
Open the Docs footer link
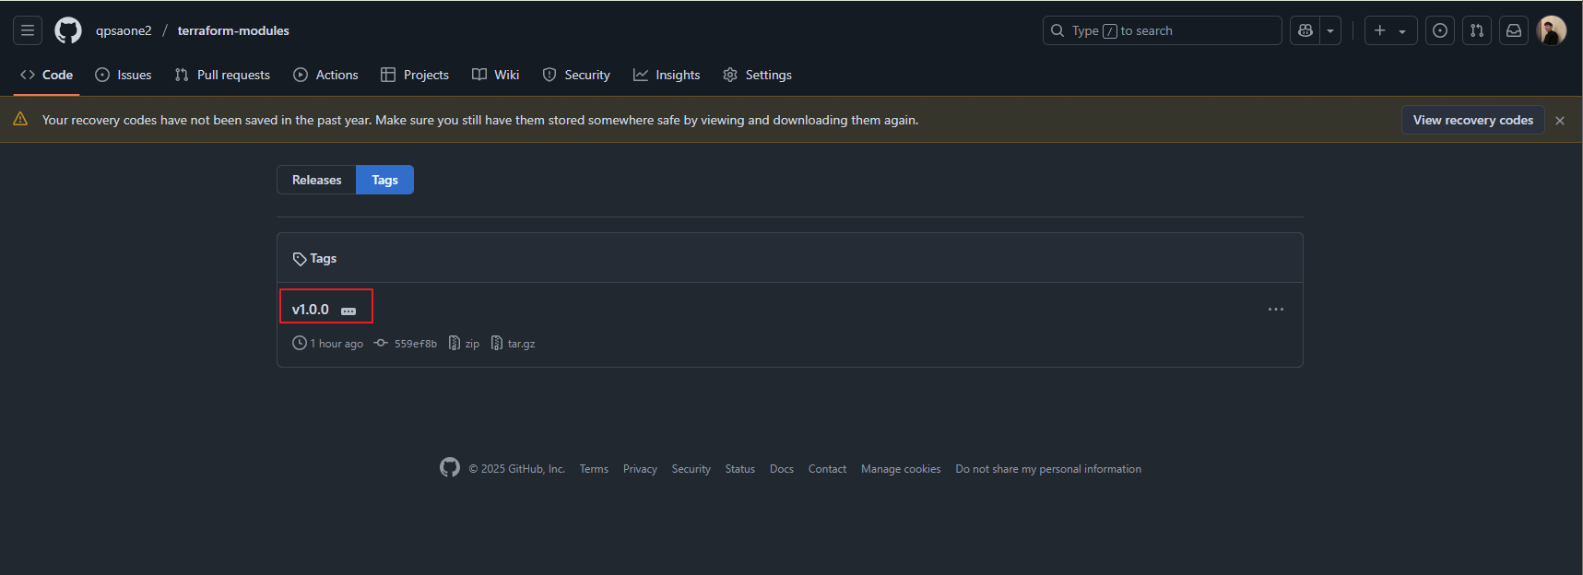pos(782,469)
